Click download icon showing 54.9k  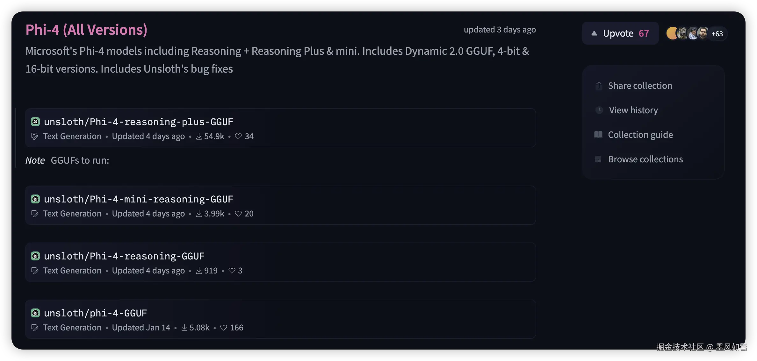point(199,136)
